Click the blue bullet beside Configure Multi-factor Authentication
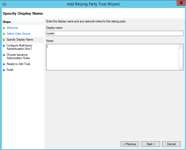Image resolution: width=186 pixels, height=150 pixels. (4, 46)
